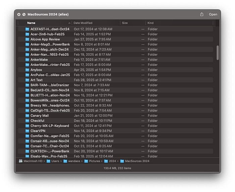
Task: Click the Share icon in title bar
Action: pyautogui.click(x=202, y=14)
